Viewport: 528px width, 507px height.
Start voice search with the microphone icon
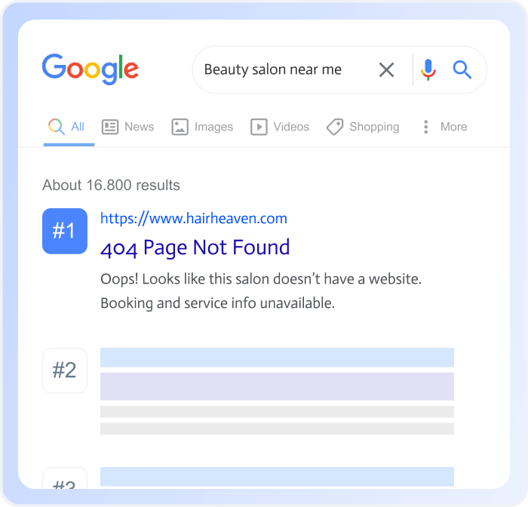(x=428, y=69)
